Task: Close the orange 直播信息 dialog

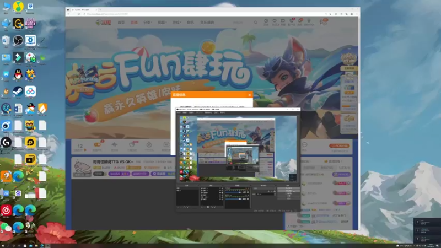Action: point(250,95)
